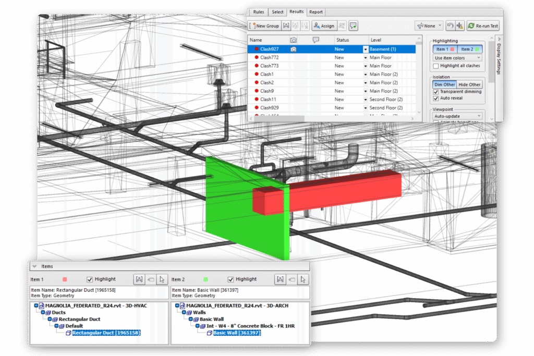This screenshot has height=356, width=534.
Task: Toggle the Dim Other isolation button
Action: coord(444,84)
